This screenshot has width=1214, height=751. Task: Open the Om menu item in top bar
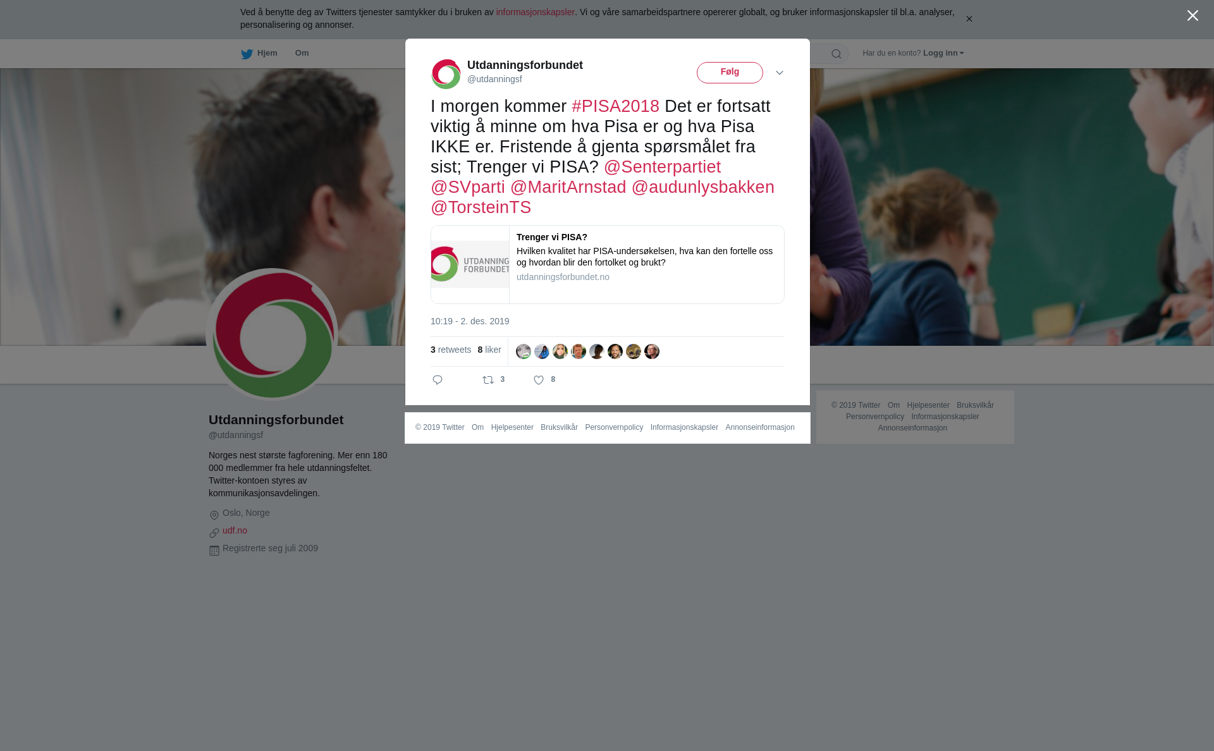click(x=302, y=53)
